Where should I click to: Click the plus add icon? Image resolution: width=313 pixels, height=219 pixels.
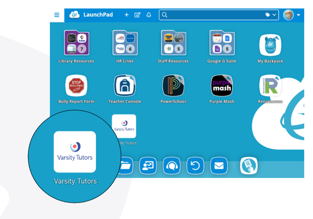[x=127, y=15]
